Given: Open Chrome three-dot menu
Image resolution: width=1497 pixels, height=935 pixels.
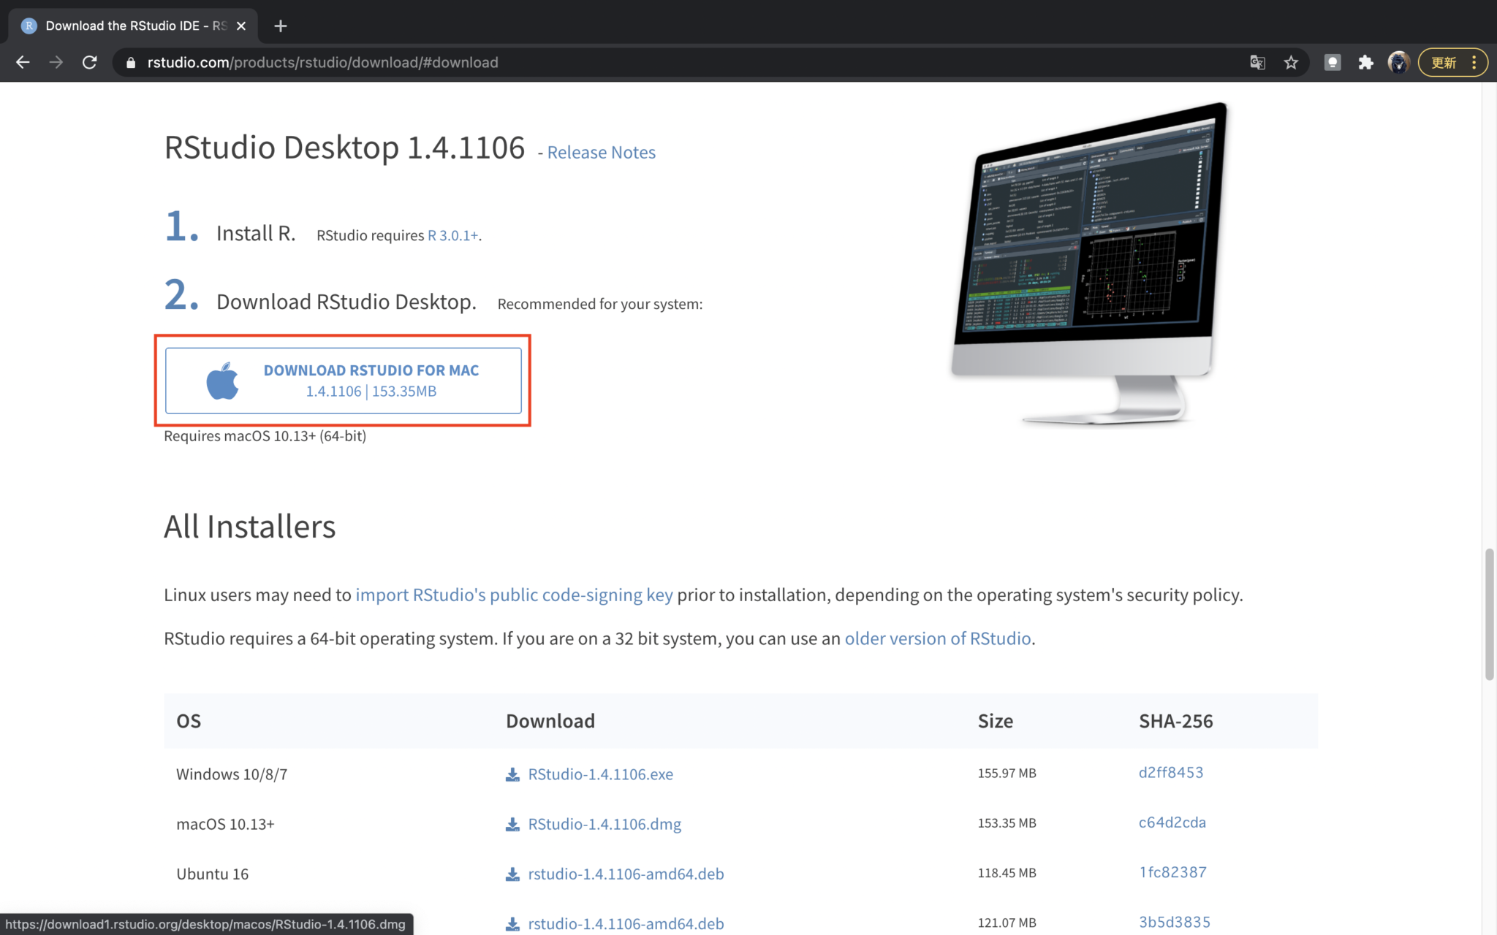Looking at the screenshot, I should pos(1474,63).
